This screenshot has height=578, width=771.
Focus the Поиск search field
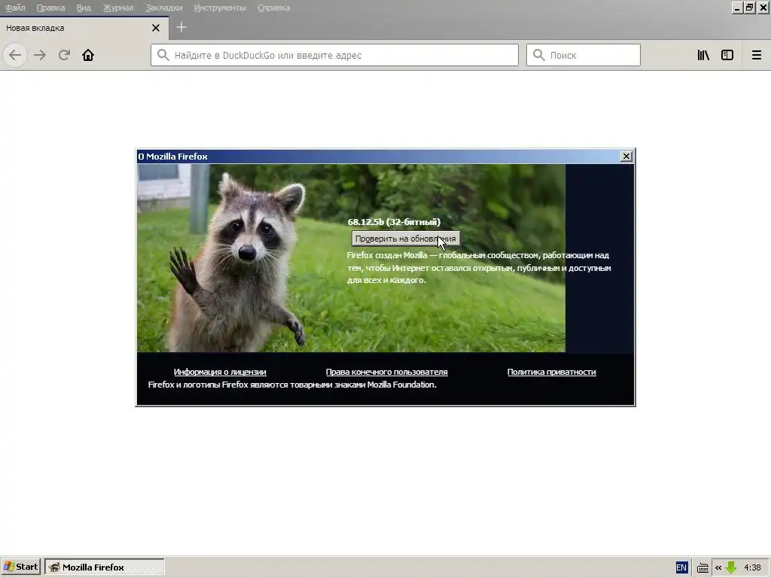click(x=584, y=55)
